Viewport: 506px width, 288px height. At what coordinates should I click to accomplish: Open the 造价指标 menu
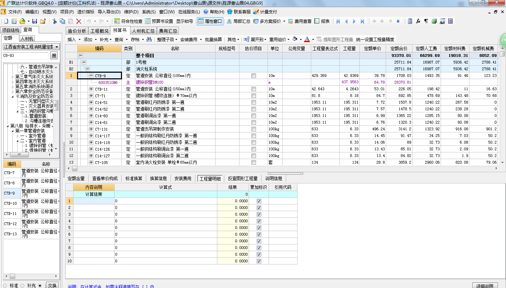pos(86,12)
